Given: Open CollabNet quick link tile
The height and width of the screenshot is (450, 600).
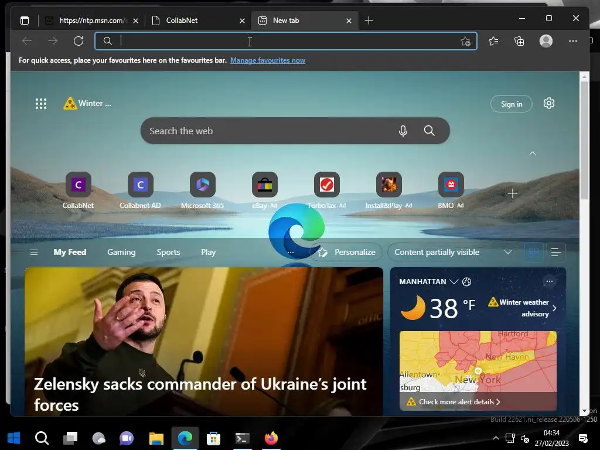Looking at the screenshot, I should (x=78, y=190).
